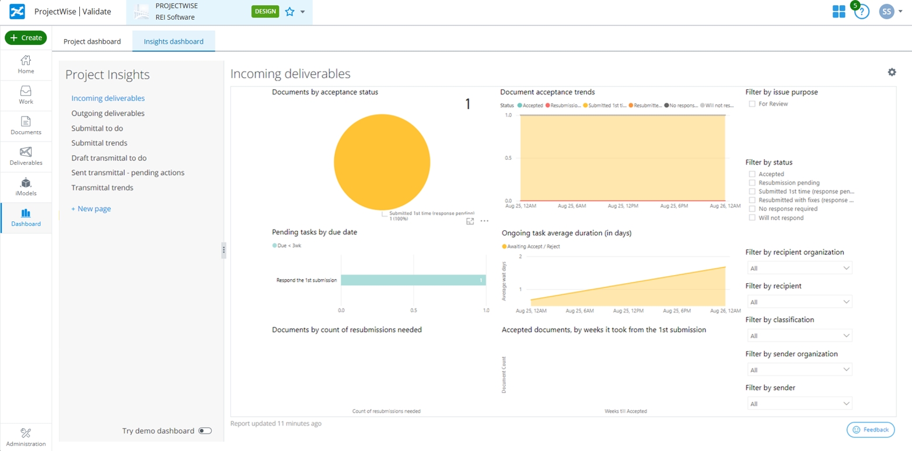Screen dimensions: 912x451
Task: Click the Awaiting Accept / Reject legend item
Action: [531, 246]
